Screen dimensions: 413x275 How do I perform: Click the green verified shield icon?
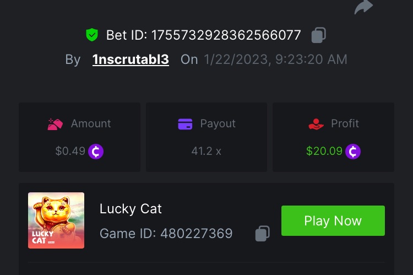pyautogui.click(x=91, y=35)
